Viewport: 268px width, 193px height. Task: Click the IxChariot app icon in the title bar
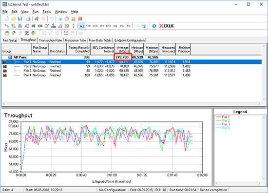tap(4, 4)
